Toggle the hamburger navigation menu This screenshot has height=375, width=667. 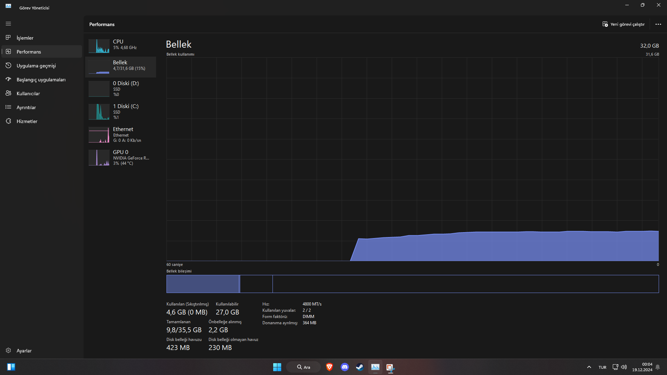[x=8, y=24]
